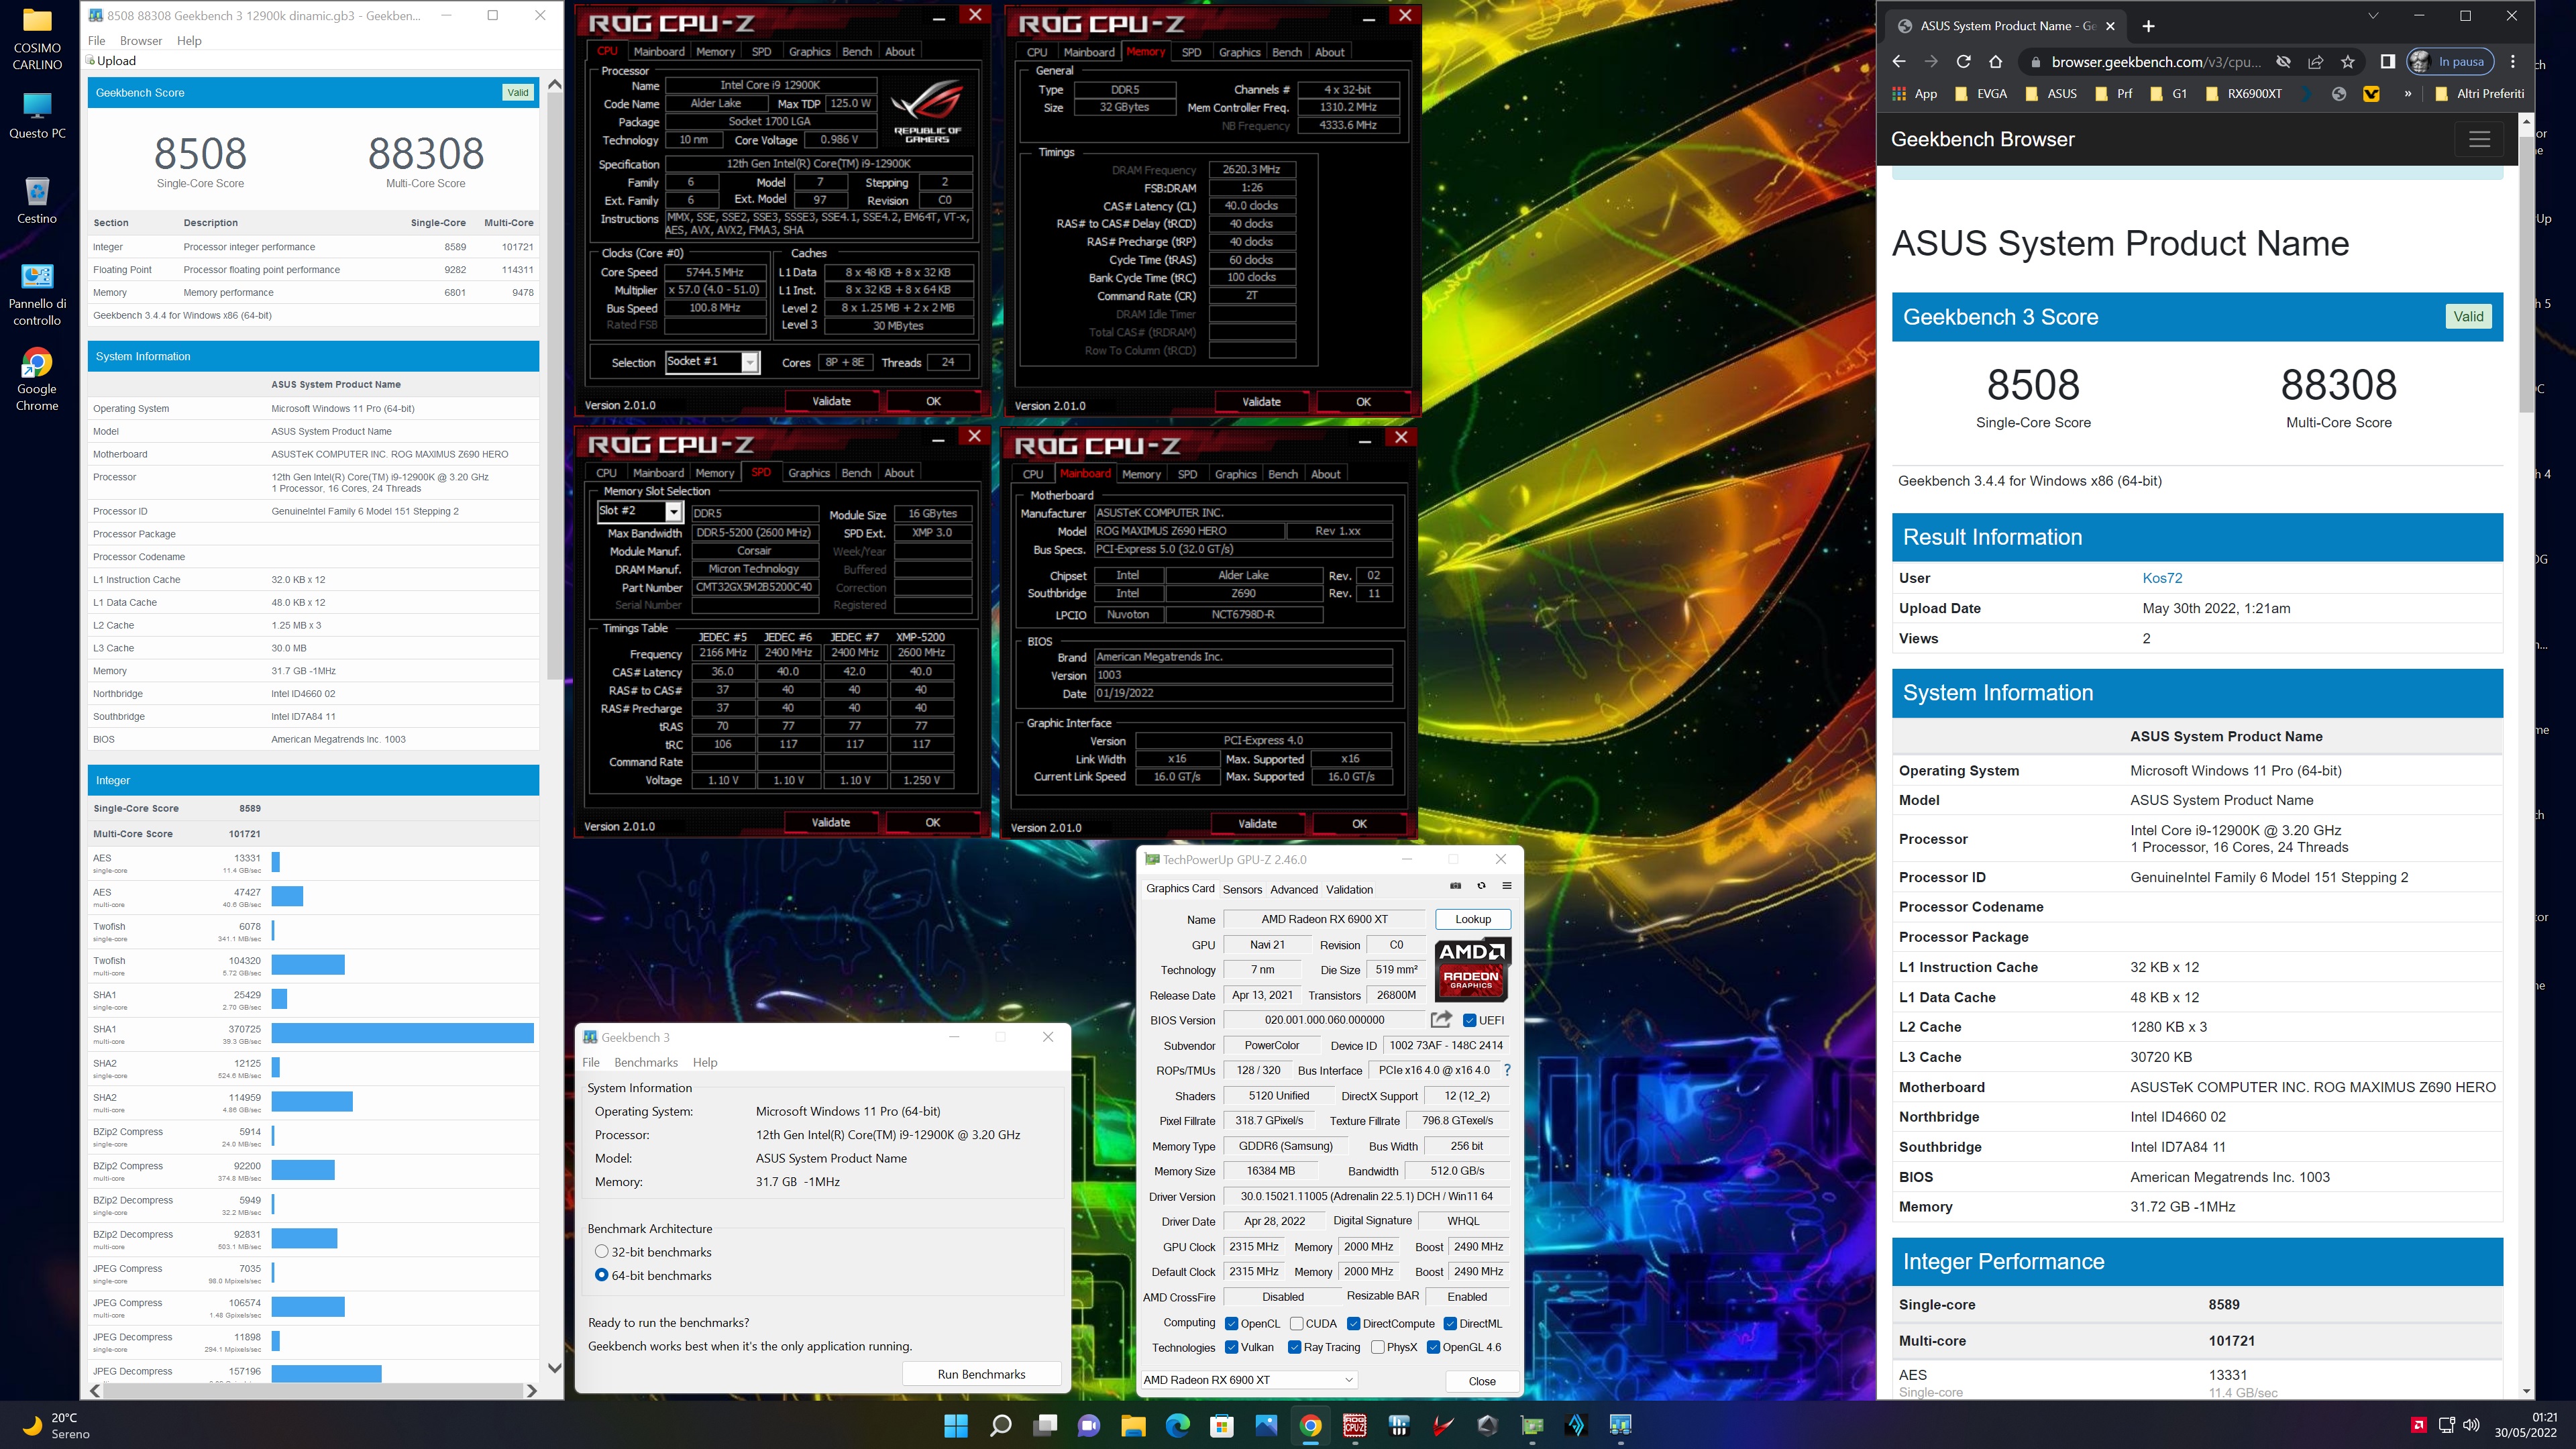The width and height of the screenshot is (2576, 1449).
Task: Open a new Chrome tab with plus icon
Action: pos(2149,26)
